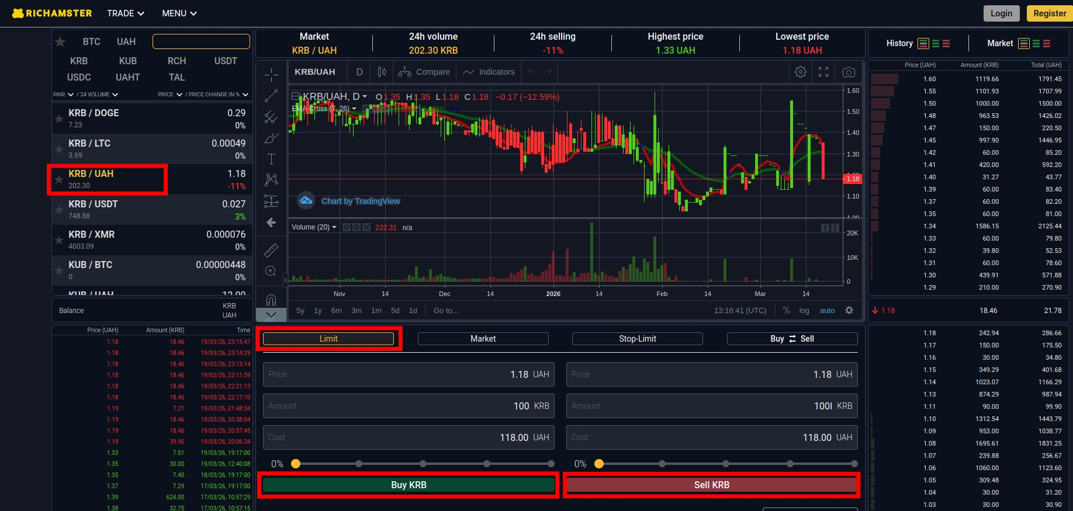Select UAH market tab
This screenshot has height=511, width=1073.
point(126,41)
